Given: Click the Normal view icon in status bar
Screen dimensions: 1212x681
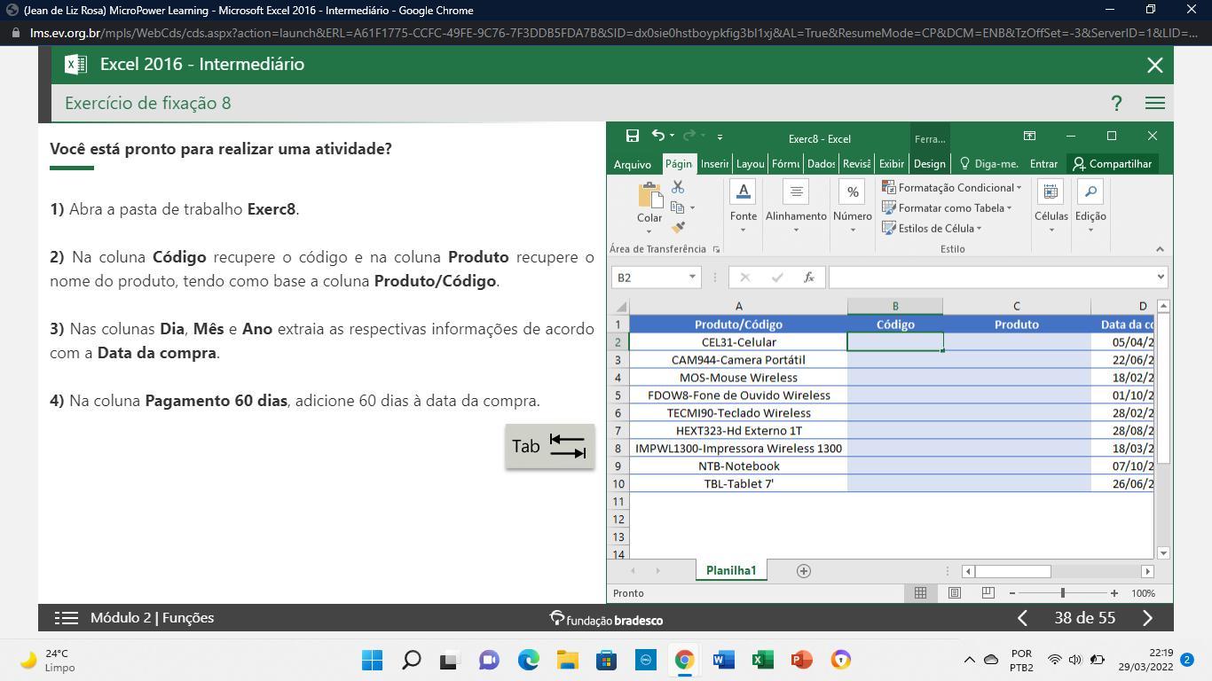Looking at the screenshot, I should click(x=920, y=593).
